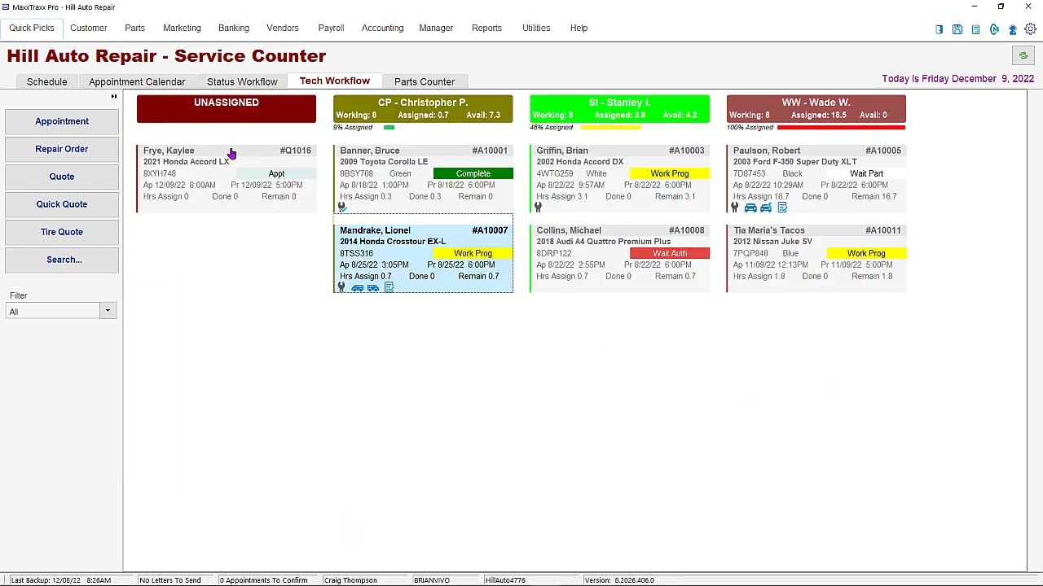Click the save floppy disk icon
Viewport: 1043px width, 586px height.
(957, 29)
